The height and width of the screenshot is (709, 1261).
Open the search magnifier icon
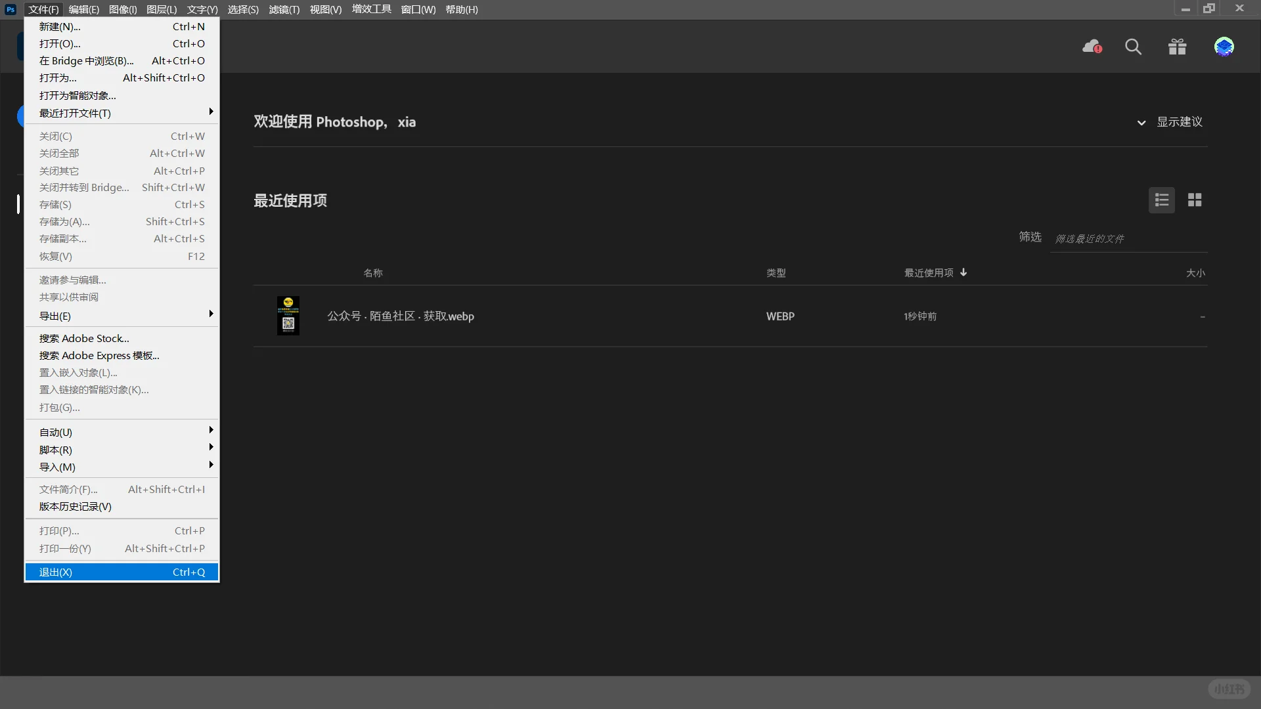tap(1133, 47)
